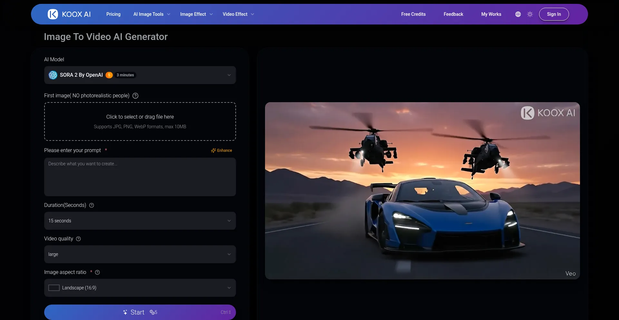
Task: Click the image upload drop zone
Action: click(x=140, y=121)
